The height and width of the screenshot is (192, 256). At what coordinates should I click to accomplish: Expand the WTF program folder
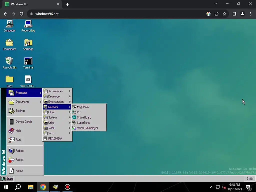[x=57, y=133]
